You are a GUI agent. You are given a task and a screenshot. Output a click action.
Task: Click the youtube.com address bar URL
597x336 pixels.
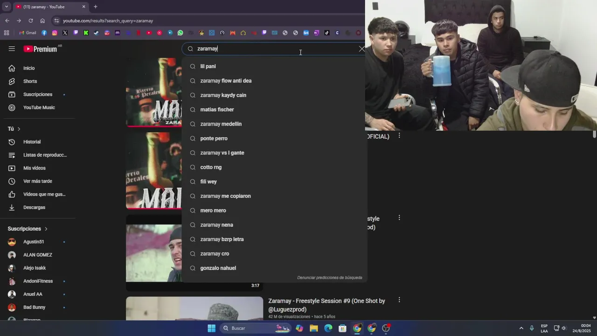[x=108, y=21]
